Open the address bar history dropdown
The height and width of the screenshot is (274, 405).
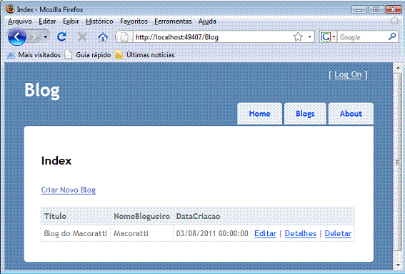309,37
